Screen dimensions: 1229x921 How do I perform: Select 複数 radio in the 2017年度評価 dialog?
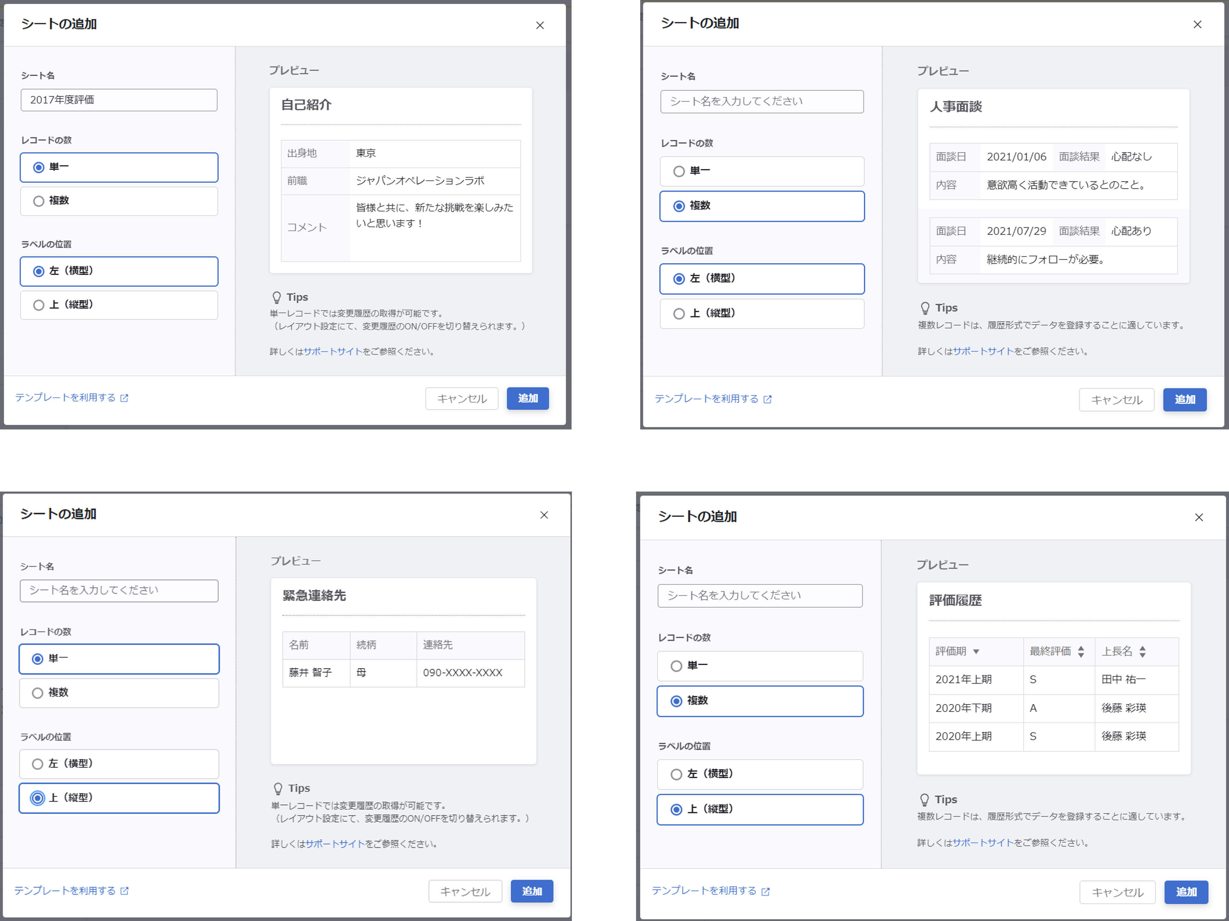point(39,201)
